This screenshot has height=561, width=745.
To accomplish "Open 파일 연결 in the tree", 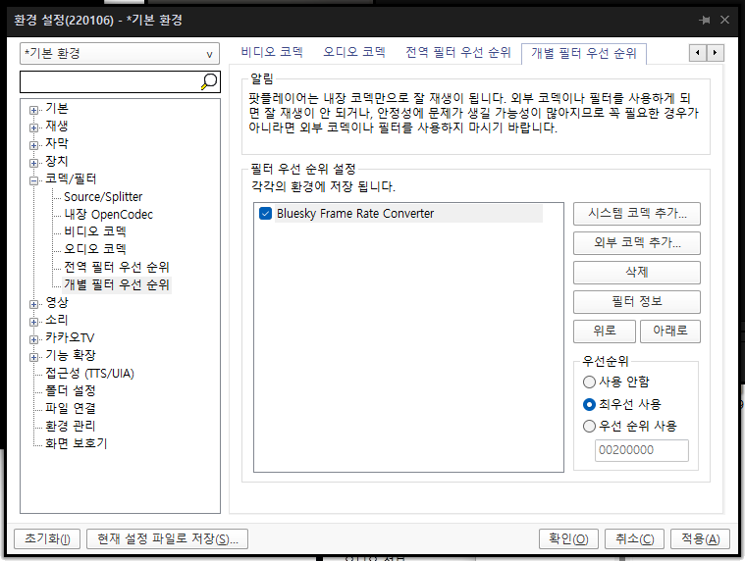I will [x=71, y=409].
